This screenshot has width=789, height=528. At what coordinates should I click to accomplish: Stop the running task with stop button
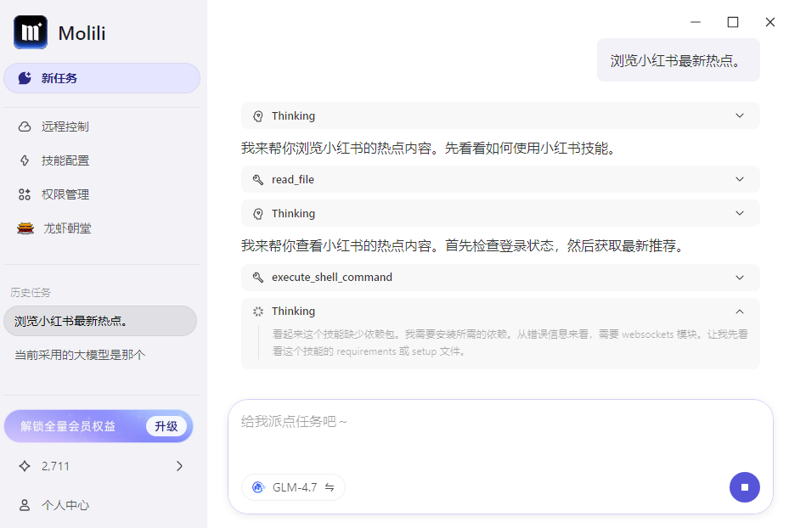click(x=744, y=486)
